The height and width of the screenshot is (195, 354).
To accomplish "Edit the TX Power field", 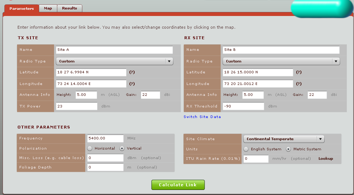I will click(x=77, y=106).
